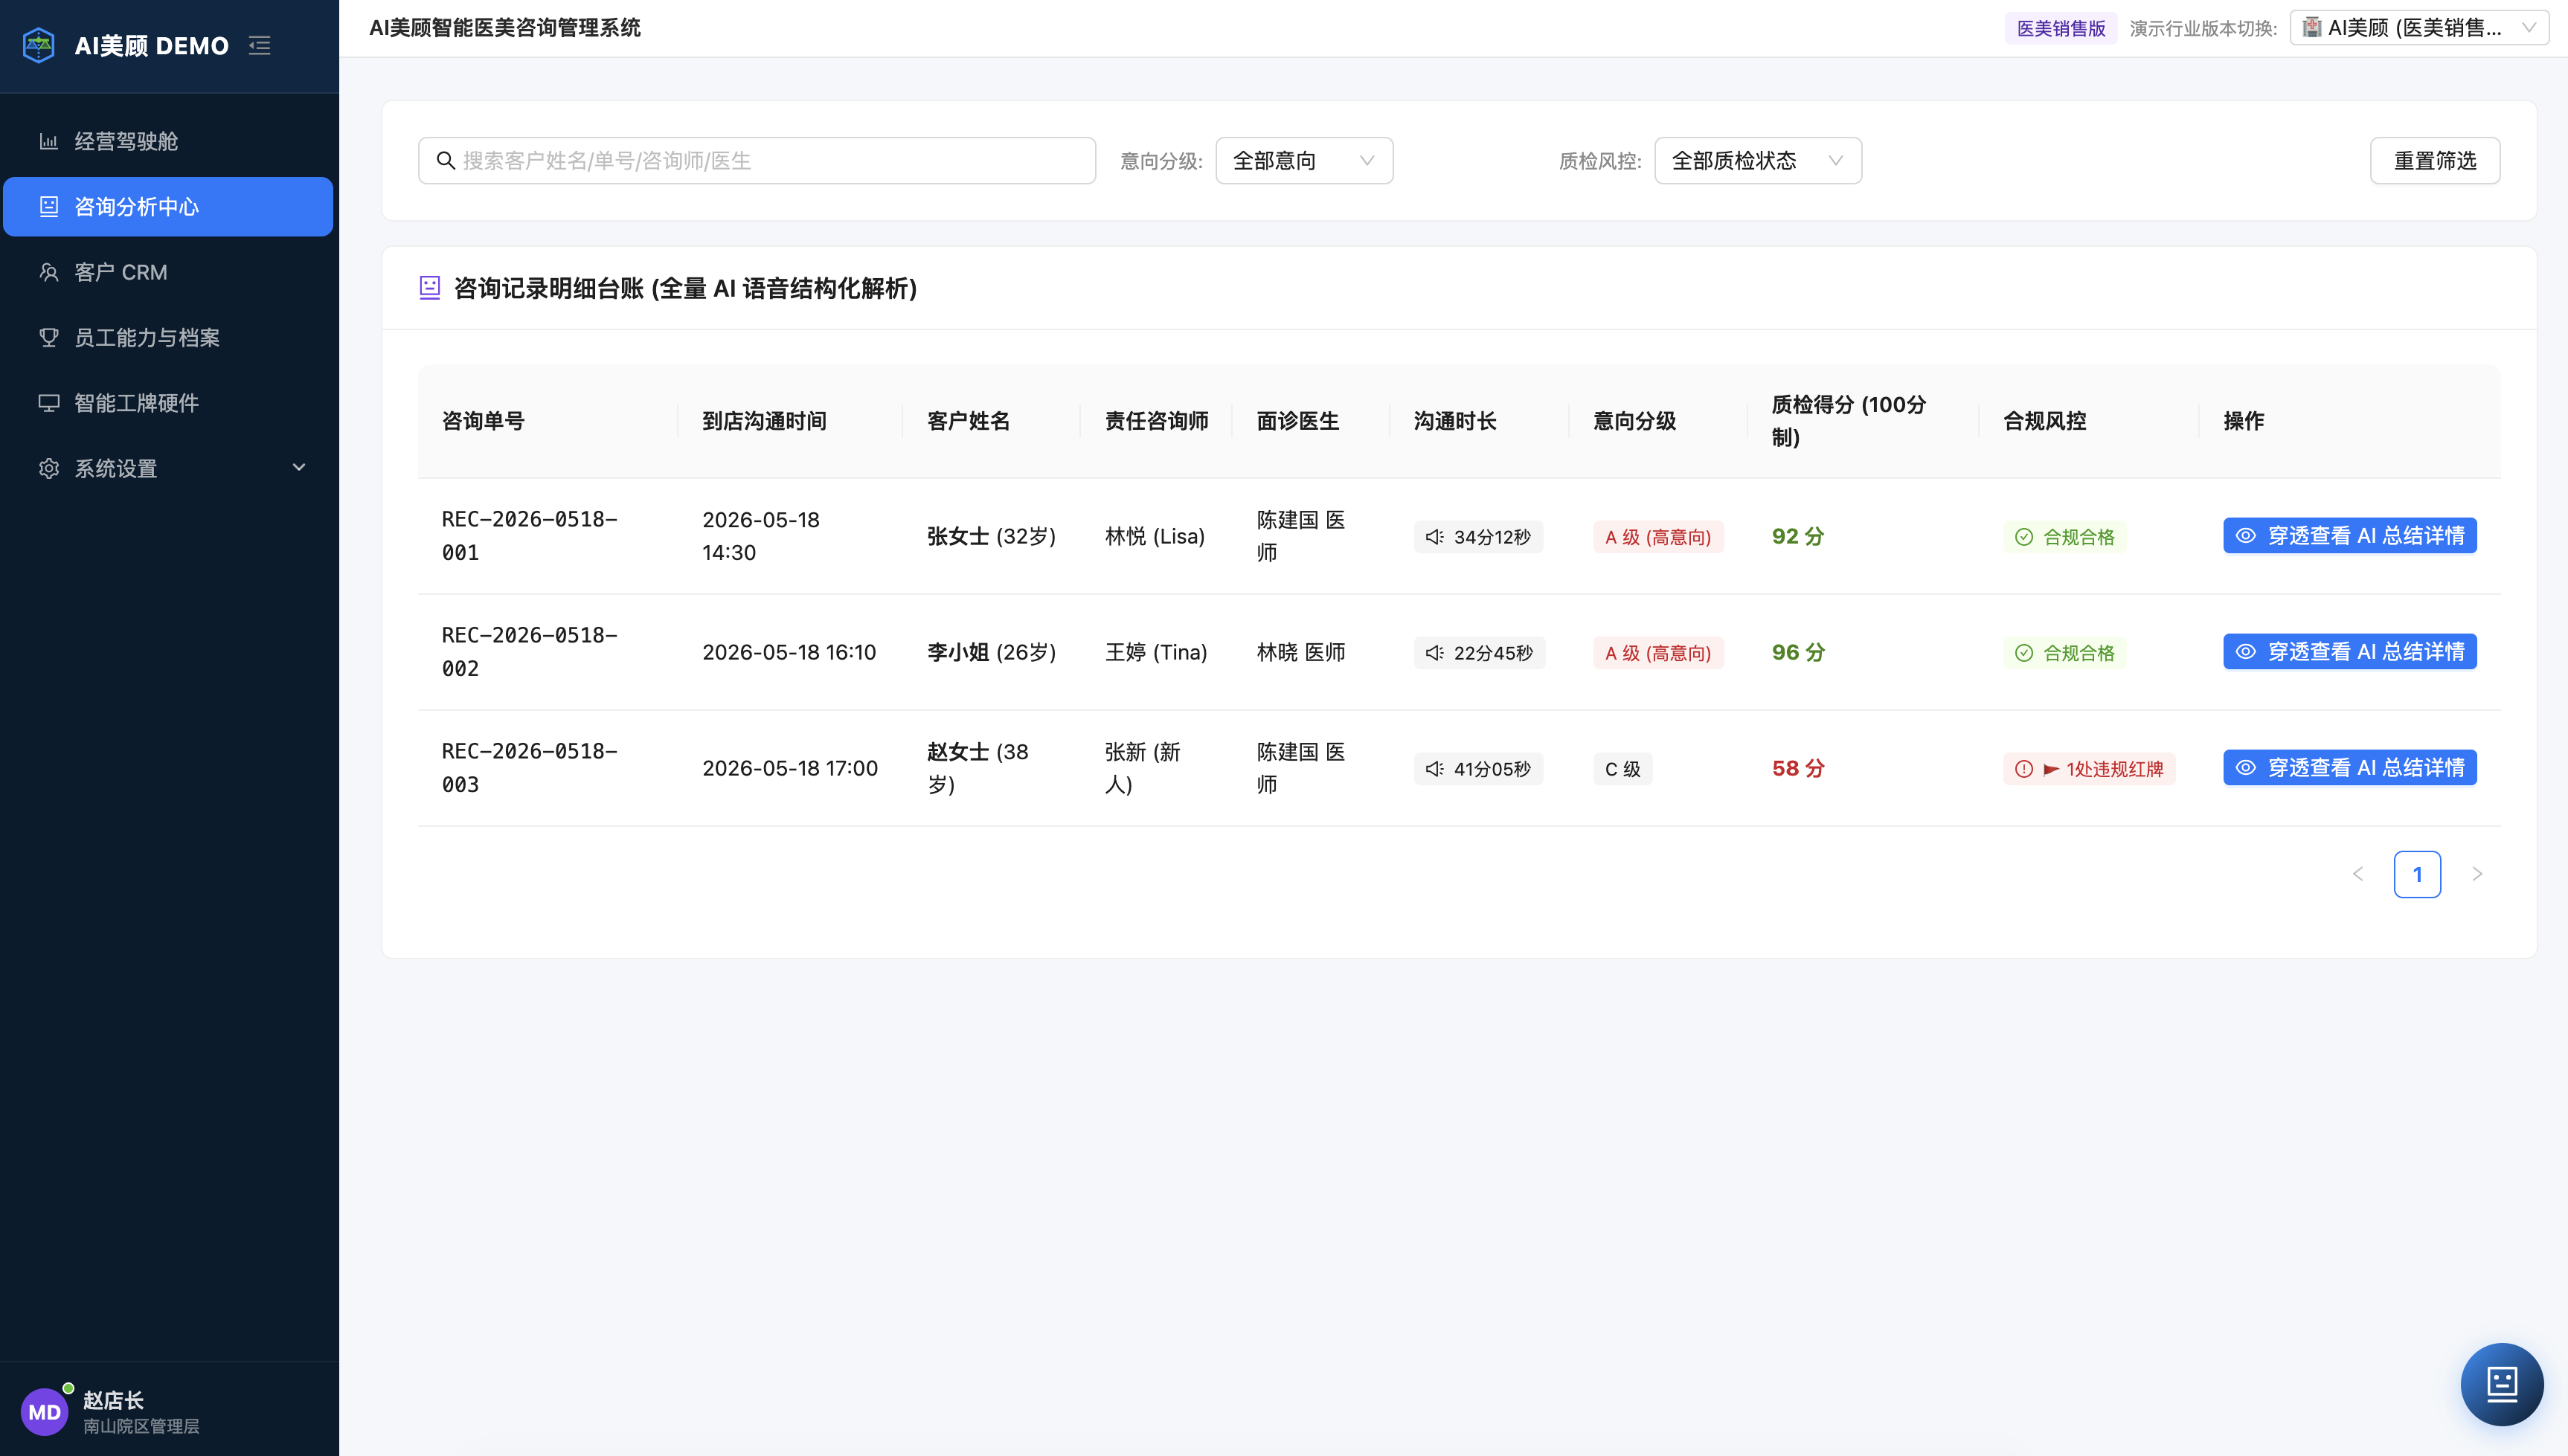Click the robot icon beside 咨询分析中心

[48, 206]
